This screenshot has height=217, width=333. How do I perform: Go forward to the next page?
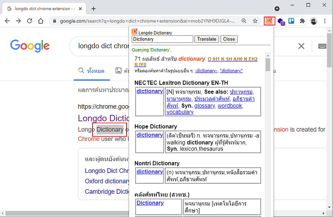click(18, 21)
